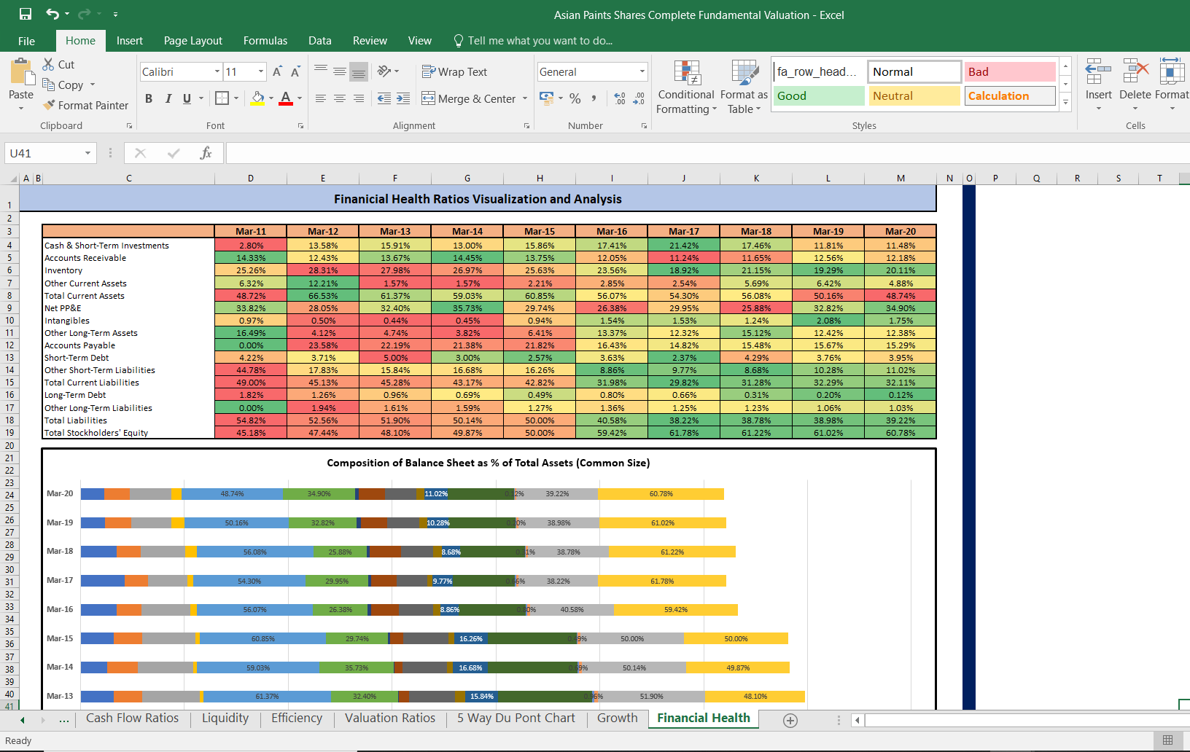Activate the Format Painter brush
This screenshot has height=752, width=1190.
(49, 105)
